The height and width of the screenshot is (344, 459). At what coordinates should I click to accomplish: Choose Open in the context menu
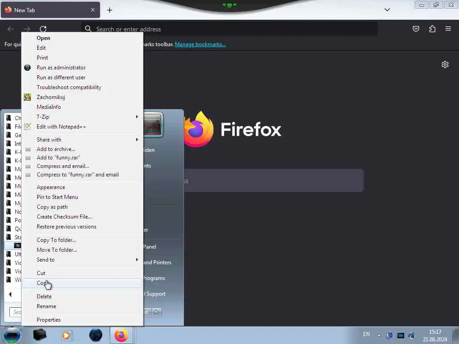click(82, 38)
